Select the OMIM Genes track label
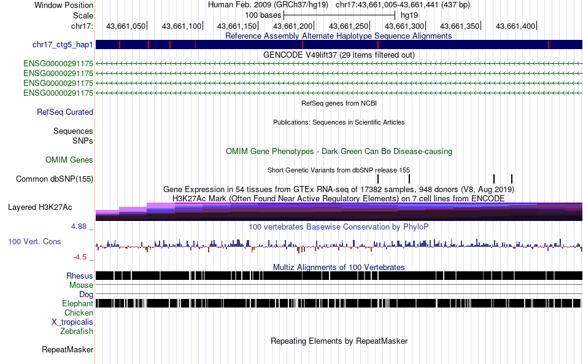583x364 pixels. [69, 160]
